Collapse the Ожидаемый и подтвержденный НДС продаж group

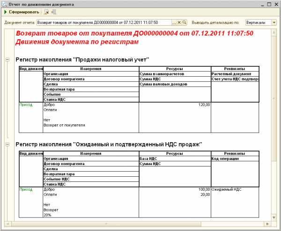pyautogui.click(x=7, y=144)
